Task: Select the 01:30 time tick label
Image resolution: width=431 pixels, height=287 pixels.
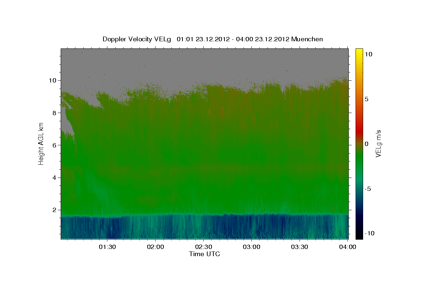Action: point(107,247)
